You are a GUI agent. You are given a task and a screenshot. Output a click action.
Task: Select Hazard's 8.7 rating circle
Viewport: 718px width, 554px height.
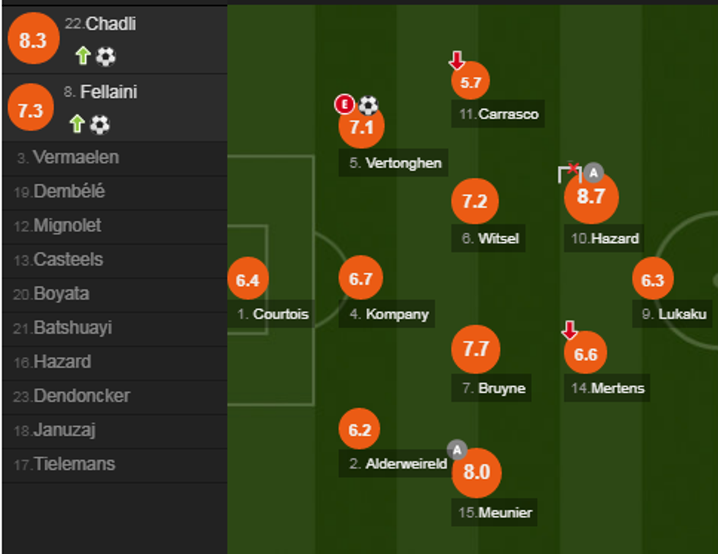coord(591,197)
